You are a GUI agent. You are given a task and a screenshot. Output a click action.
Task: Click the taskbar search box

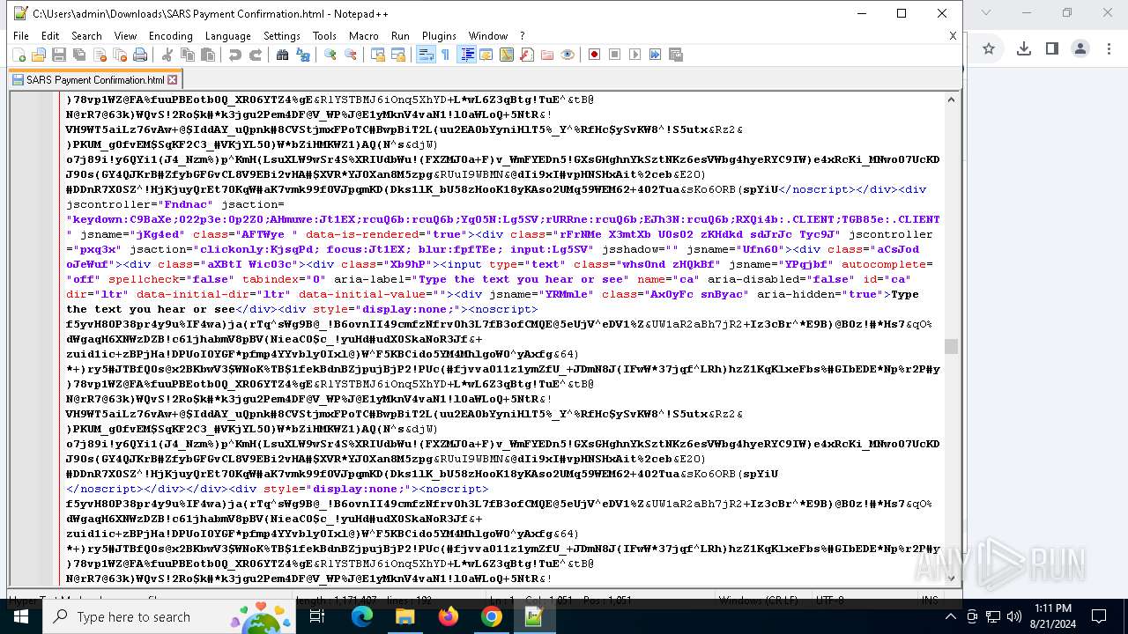[170, 616]
